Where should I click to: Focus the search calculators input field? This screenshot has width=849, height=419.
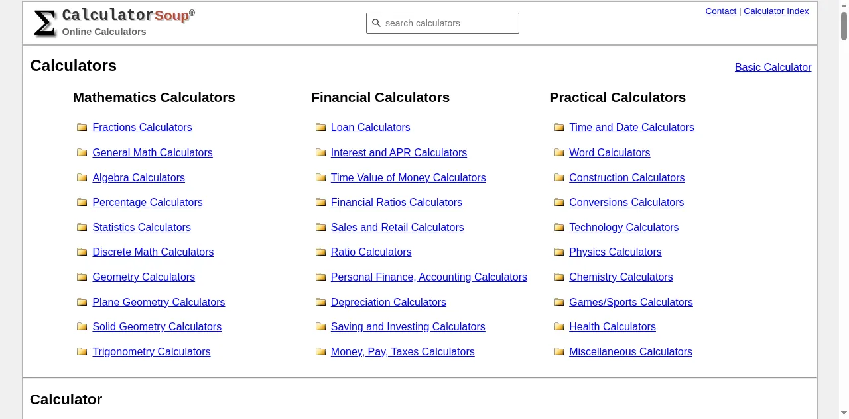click(448, 23)
